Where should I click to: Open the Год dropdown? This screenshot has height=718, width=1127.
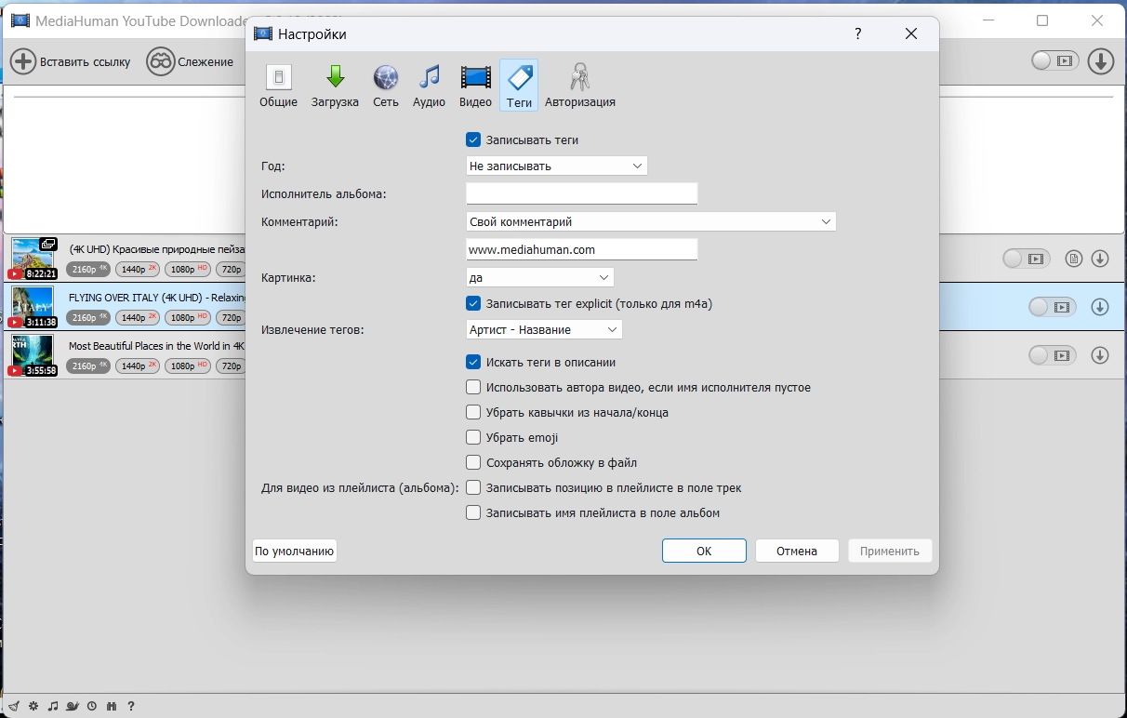point(556,166)
